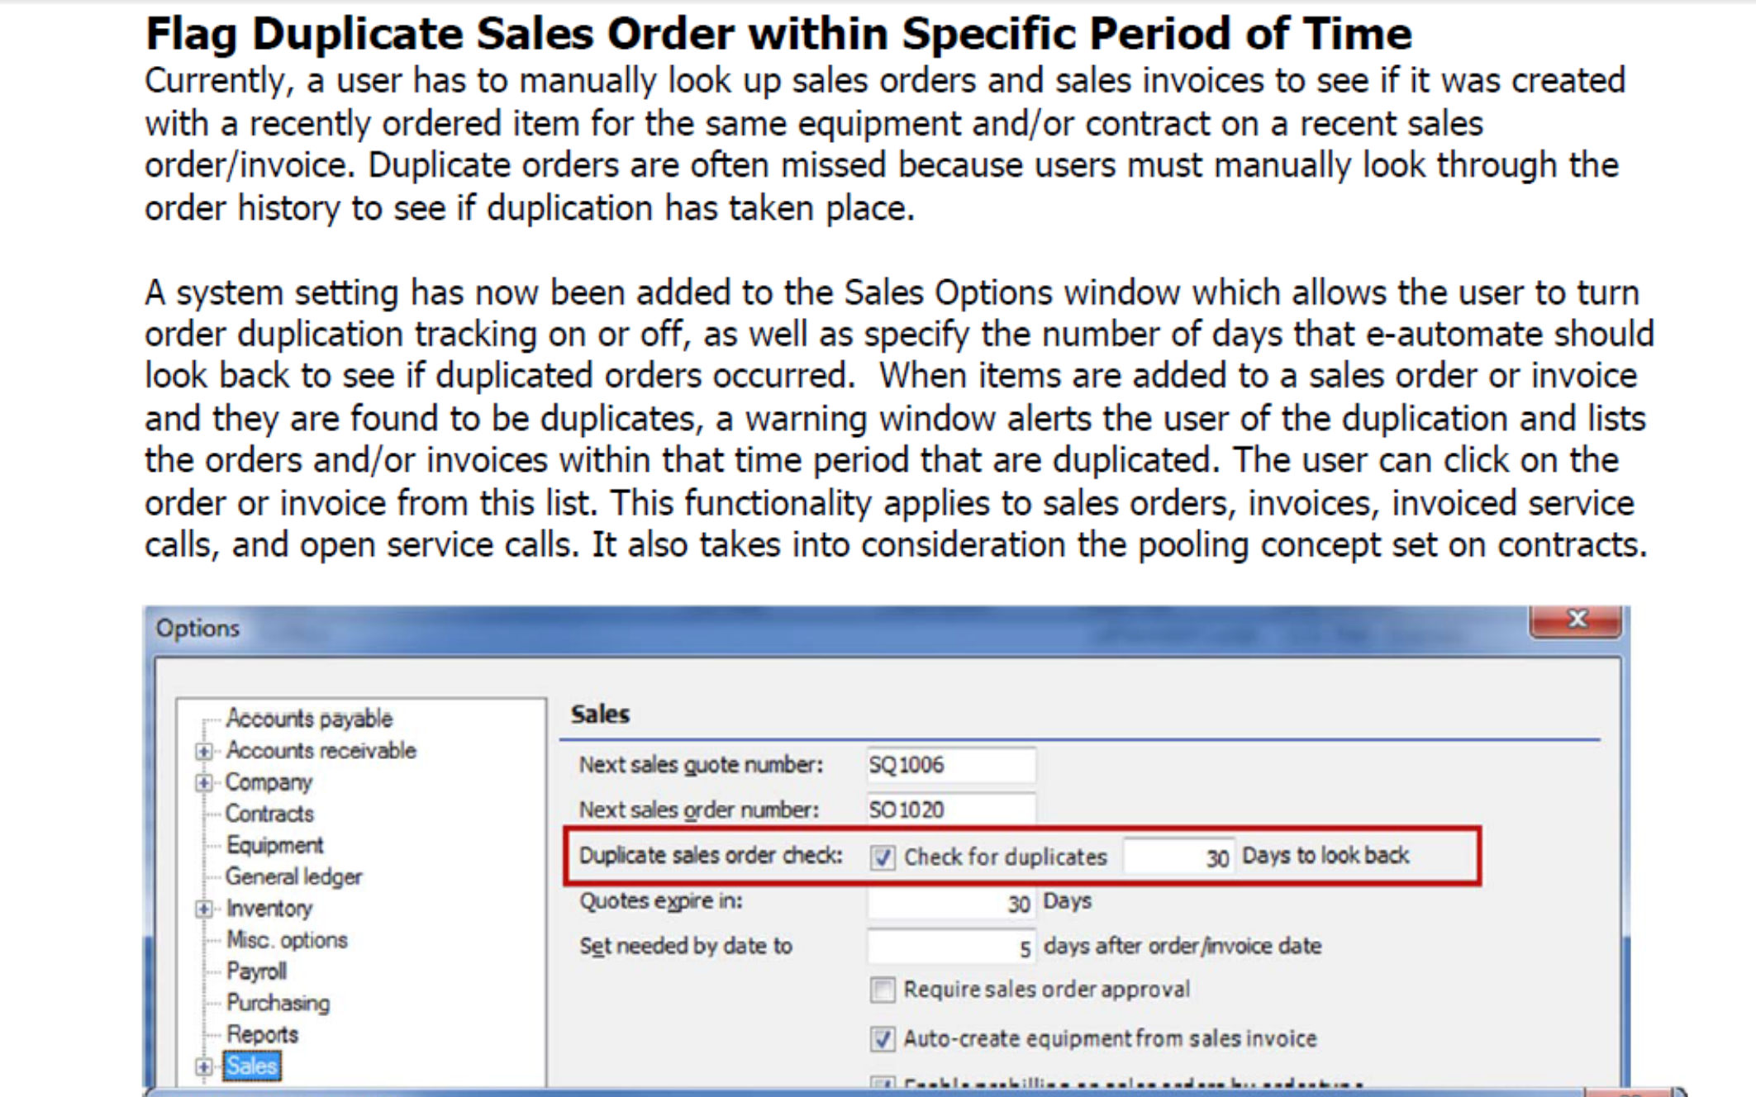Expand the Company tree node
This screenshot has height=1097, width=1756.
tap(203, 783)
